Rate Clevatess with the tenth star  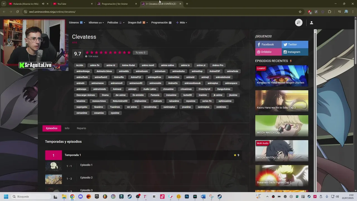(129, 52)
